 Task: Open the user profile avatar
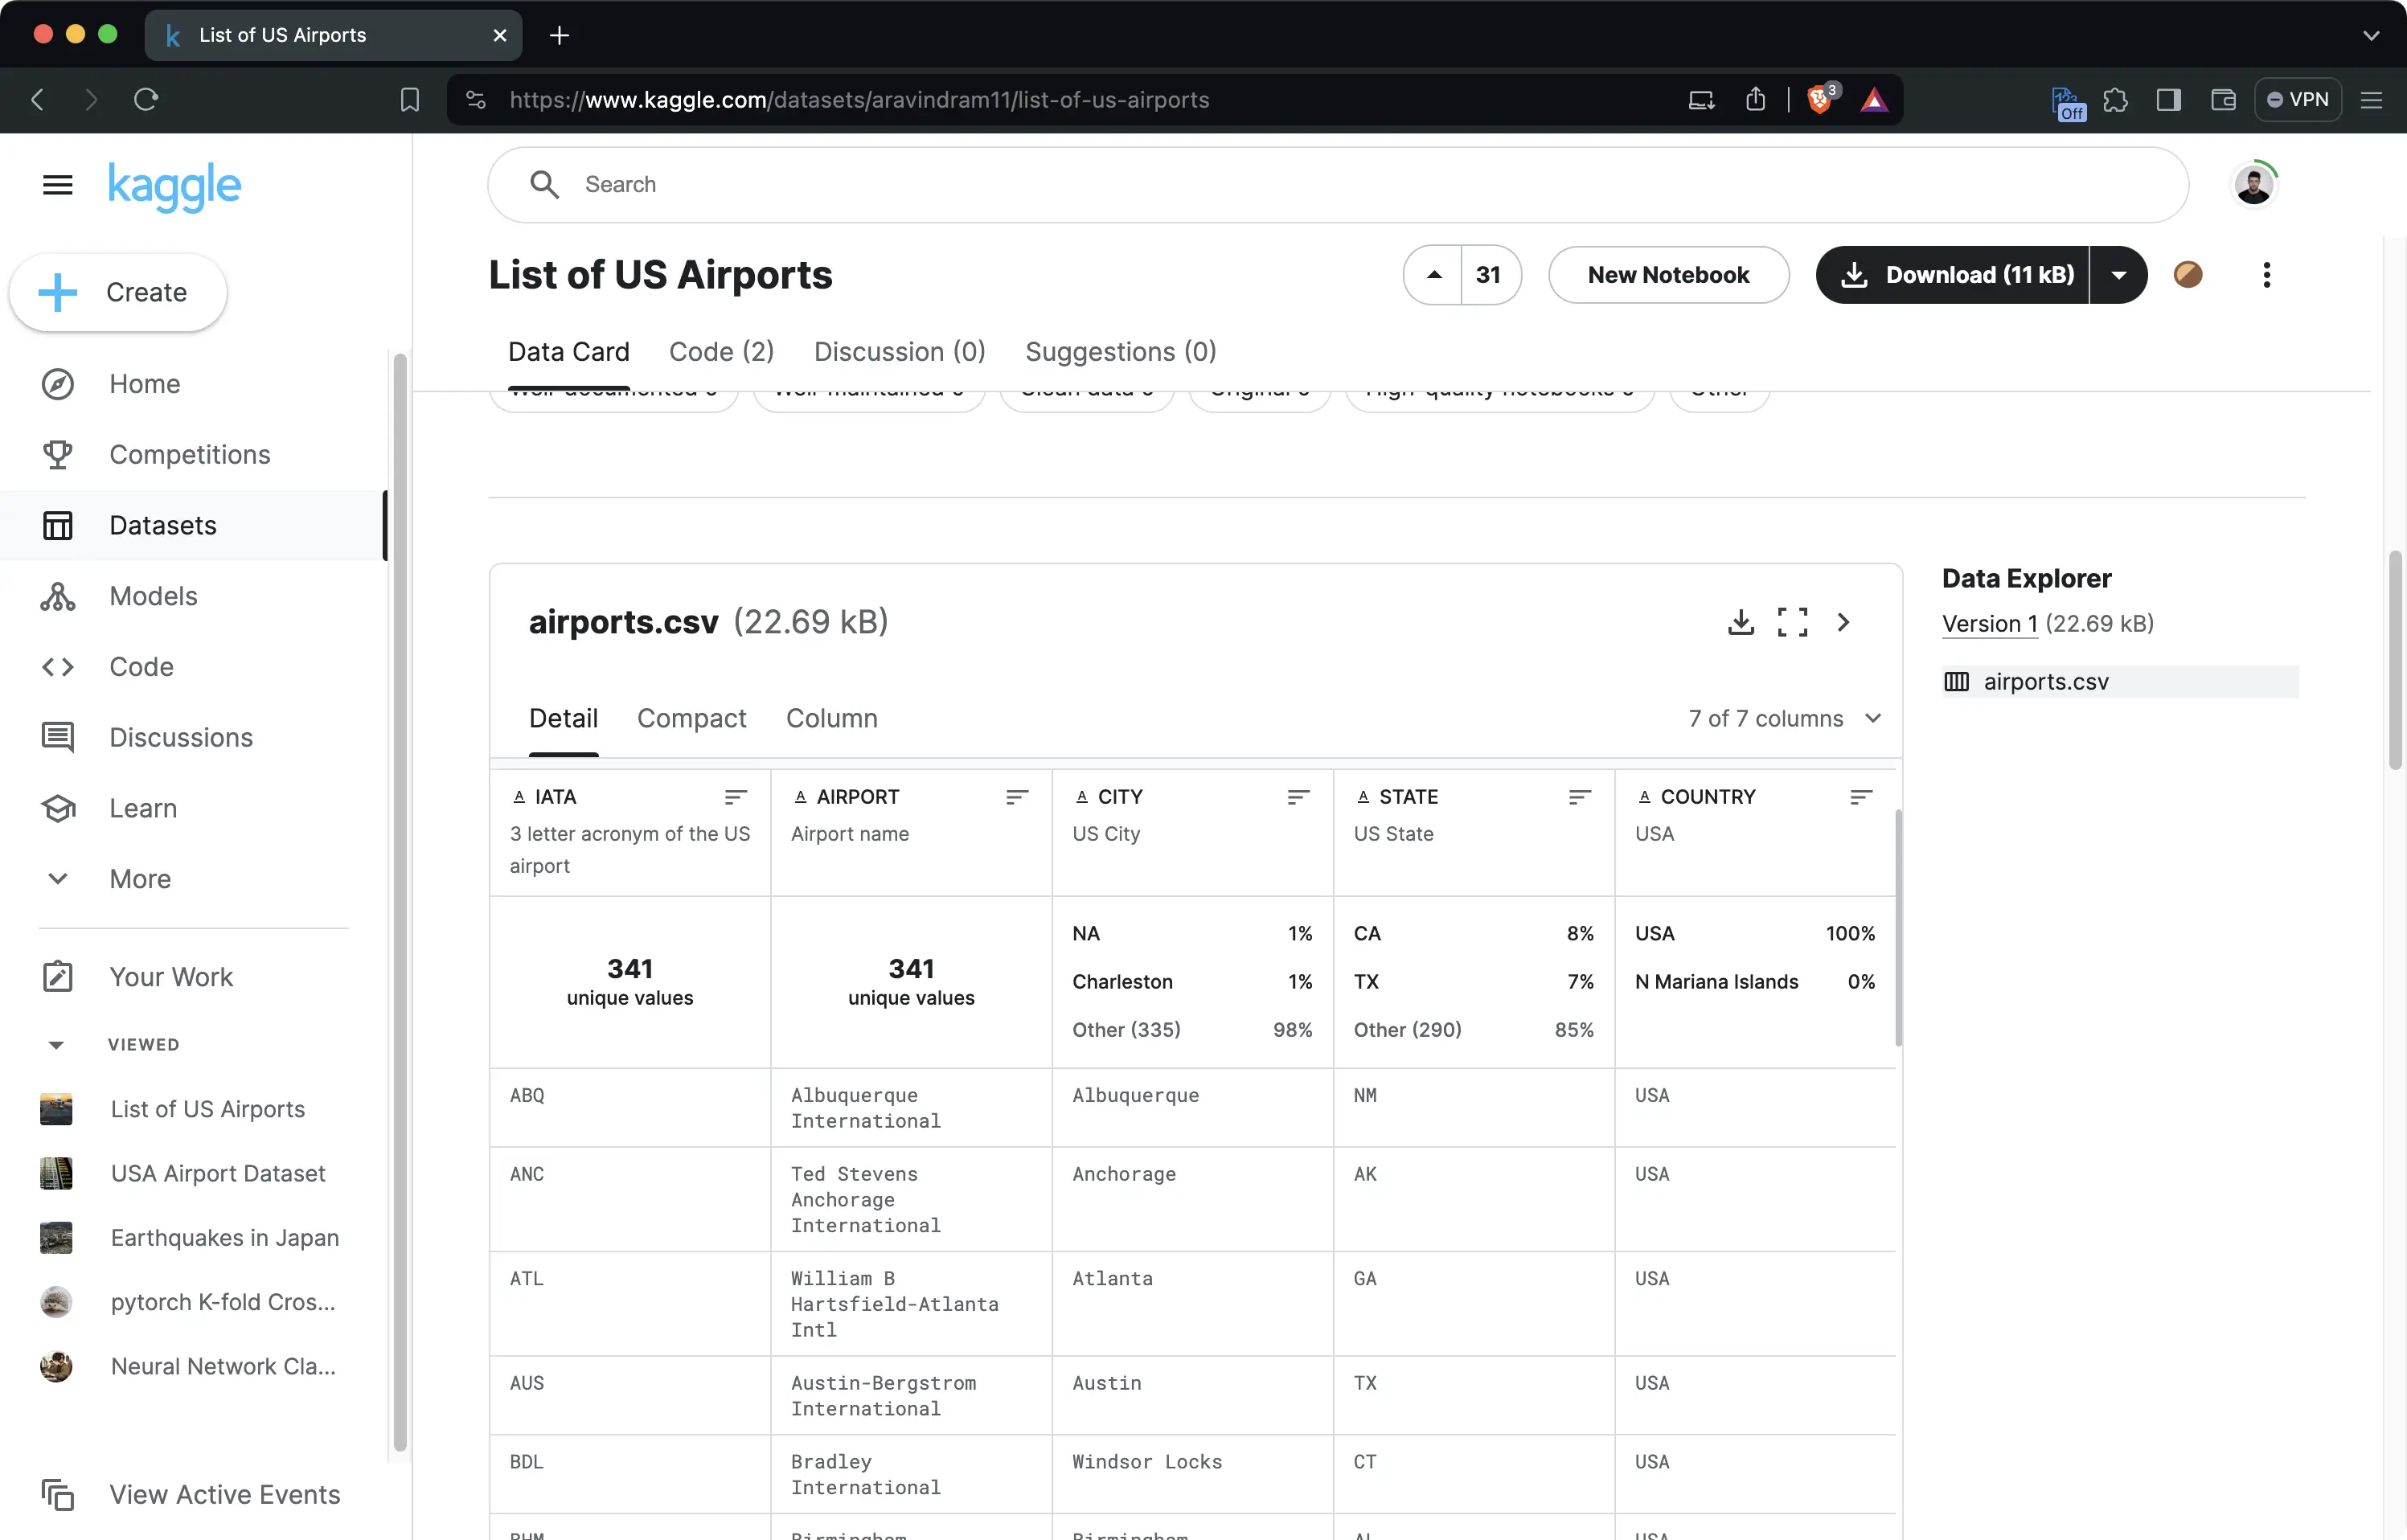coord(2253,185)
